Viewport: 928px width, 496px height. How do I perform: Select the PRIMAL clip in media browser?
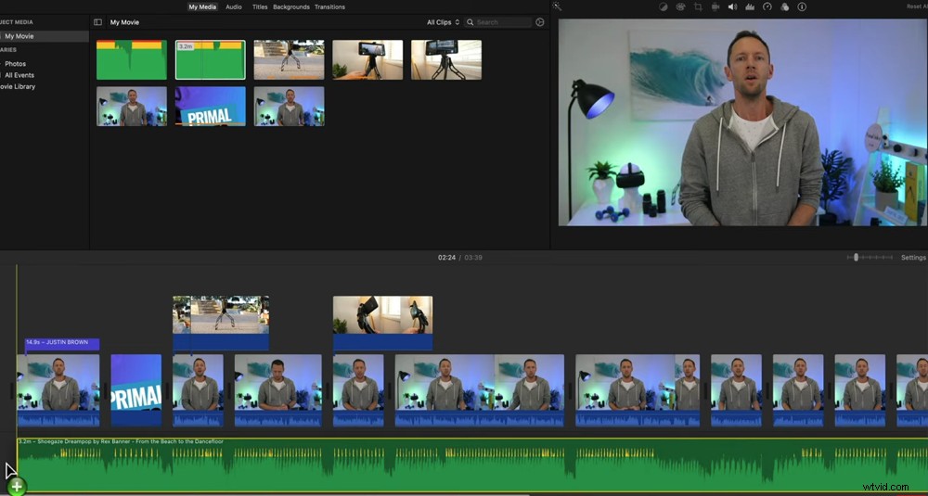210,107
